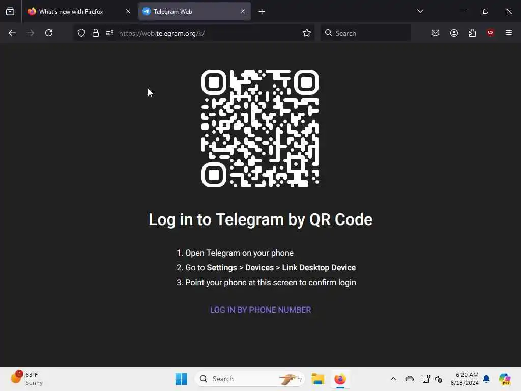Click the taskbar Search box
The height and width of the screenshot is (391, 521).
[250, 379]
